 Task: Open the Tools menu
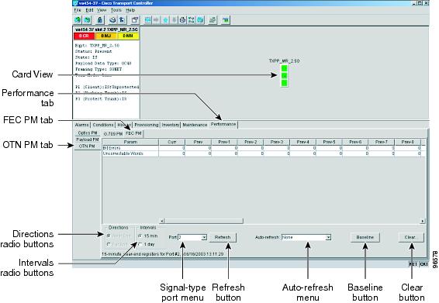(x=116, y=10)
